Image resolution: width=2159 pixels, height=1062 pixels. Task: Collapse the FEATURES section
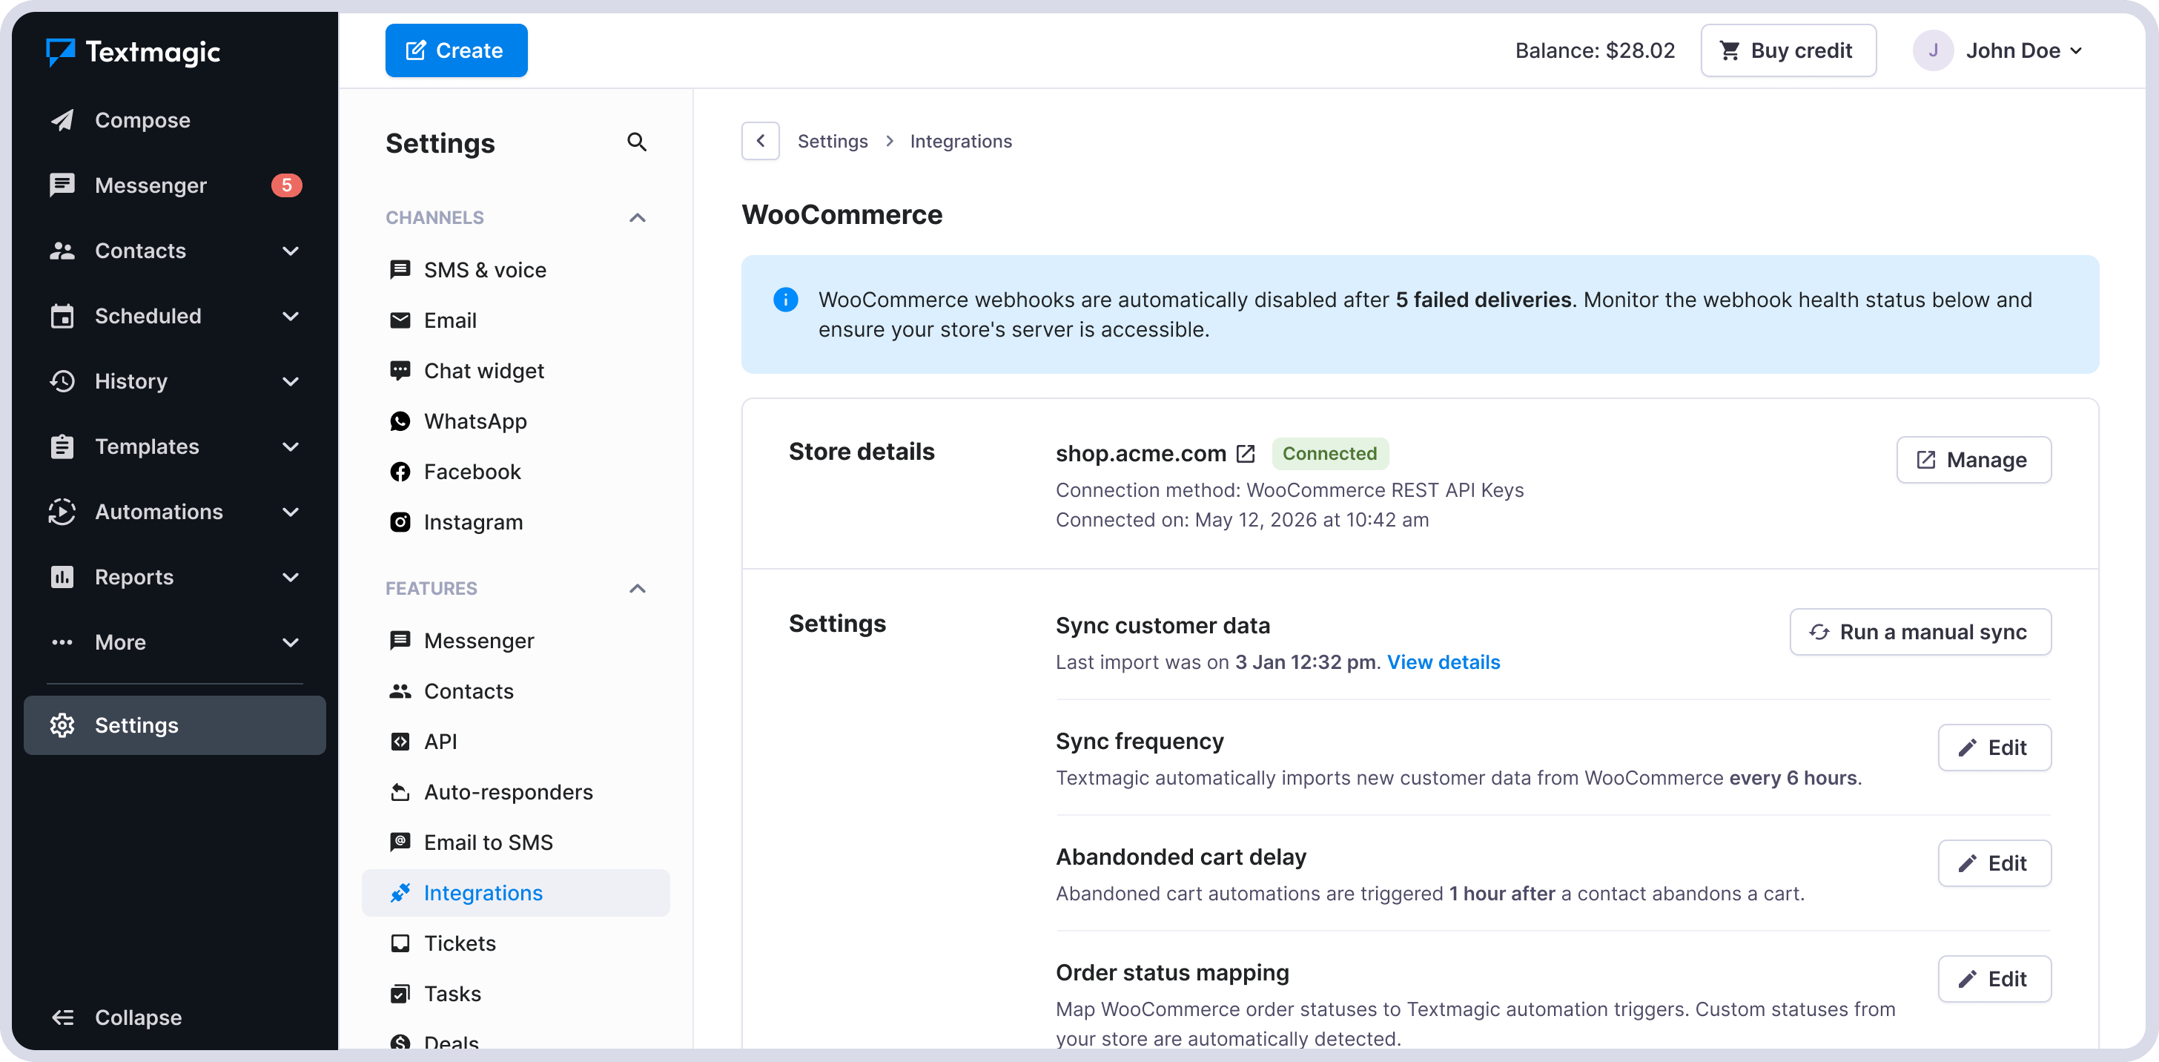(x=637, y=588)
